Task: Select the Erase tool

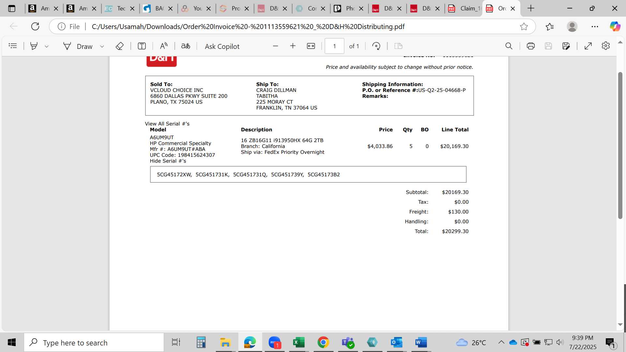Action: (119, 46)
